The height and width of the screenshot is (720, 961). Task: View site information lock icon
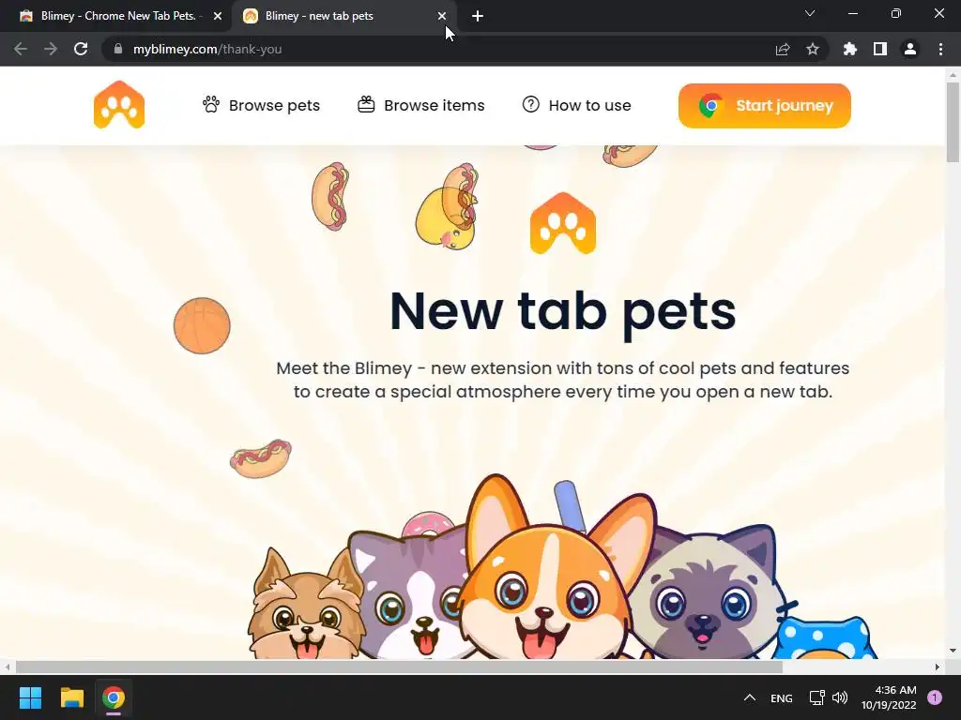pyautogui.click(x=118, y=49)
